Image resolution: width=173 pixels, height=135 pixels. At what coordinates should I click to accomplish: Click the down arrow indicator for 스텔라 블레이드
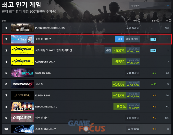[153, 129]
